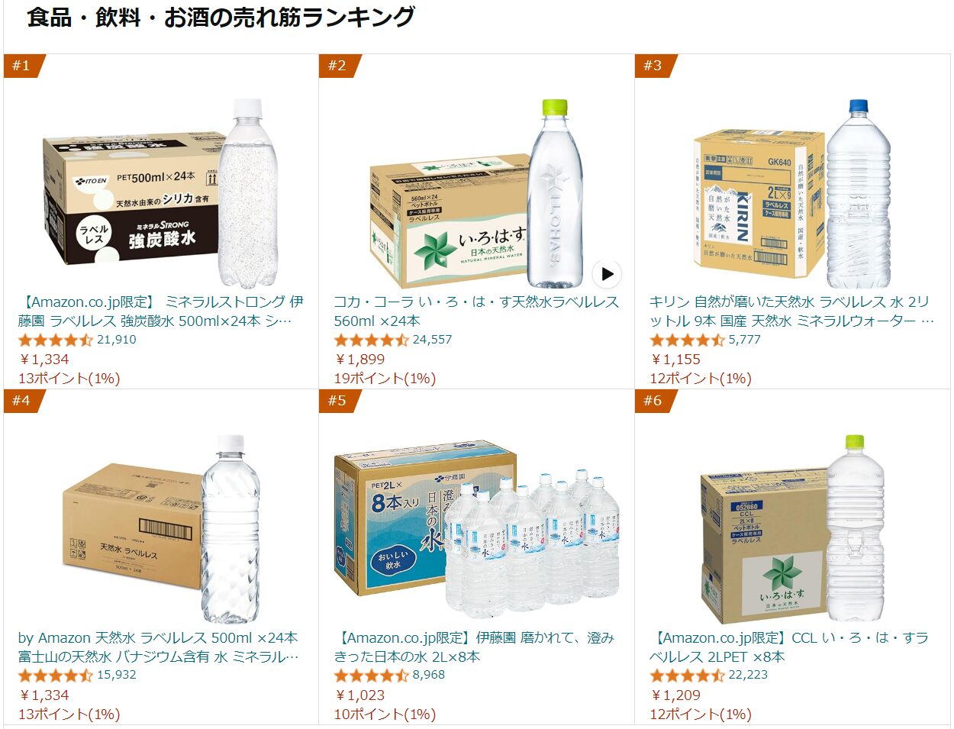View the 21,910 reviews for rank #1
Image resolution: width=954 pixels, height=729 pixels.
tap(77, 340)
